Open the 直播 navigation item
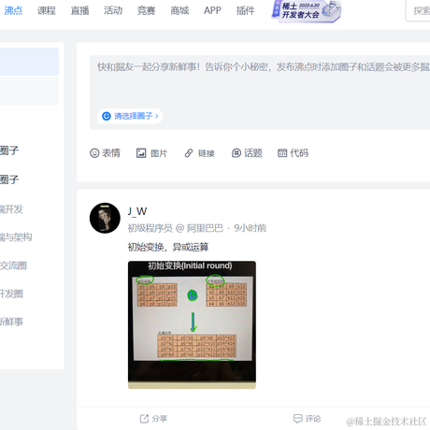Image resolution: width=430 pixels, height=430 pixels. coord(79,10)
